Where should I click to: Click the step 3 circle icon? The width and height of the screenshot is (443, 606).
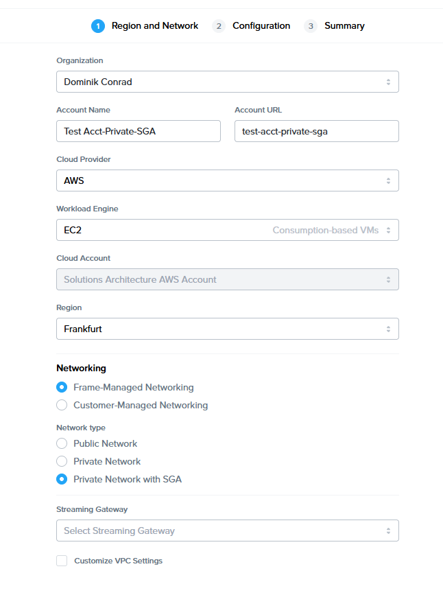311,26
